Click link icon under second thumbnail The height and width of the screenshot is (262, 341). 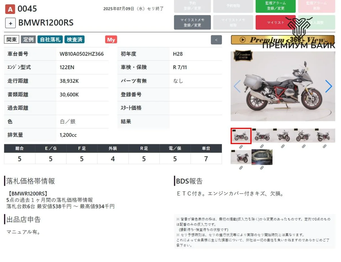pos(262,147)
